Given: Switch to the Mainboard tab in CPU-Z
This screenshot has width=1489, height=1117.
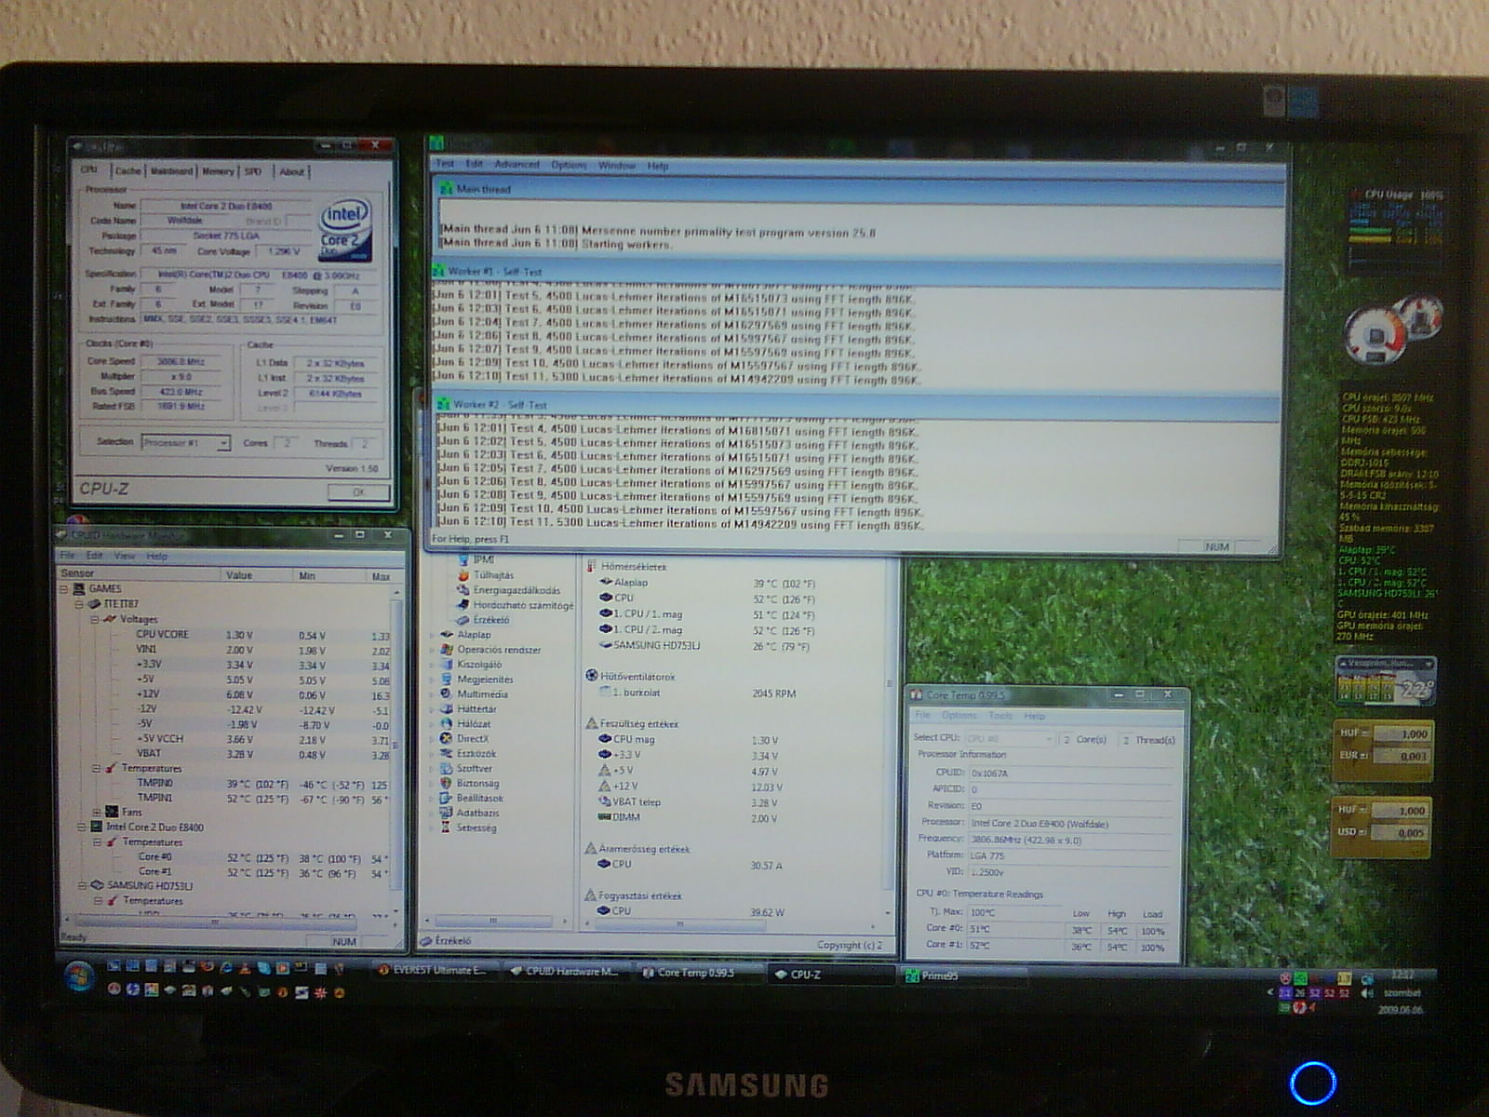Looking at the screenshot, I should [171, 171].
